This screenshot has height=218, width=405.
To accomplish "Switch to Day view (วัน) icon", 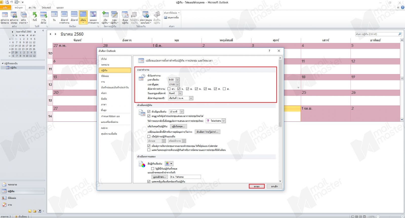I will (54, 16).
